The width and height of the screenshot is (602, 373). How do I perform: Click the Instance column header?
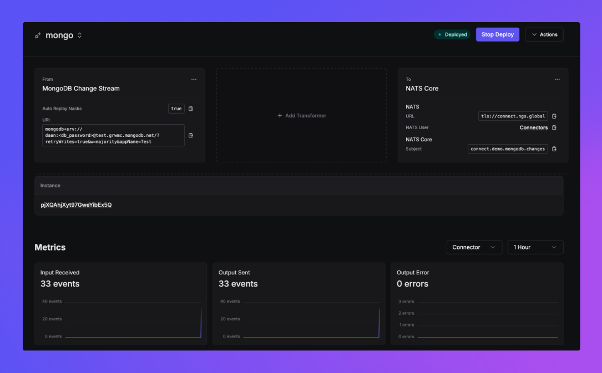[x=50, y=186]
